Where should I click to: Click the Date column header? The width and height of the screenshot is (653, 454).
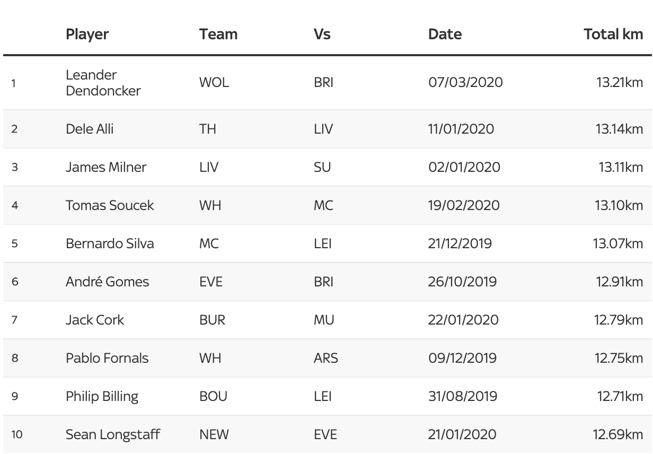pos(445,34)
